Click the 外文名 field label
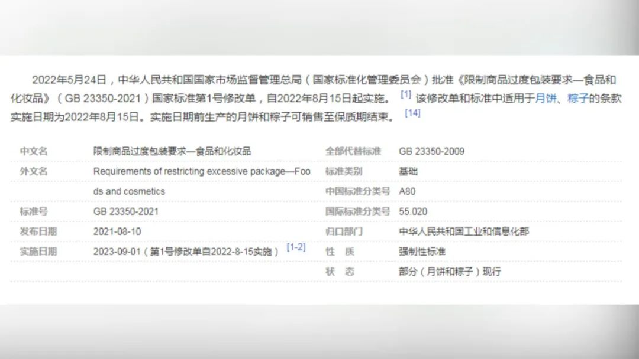 (x=34, y=171)
